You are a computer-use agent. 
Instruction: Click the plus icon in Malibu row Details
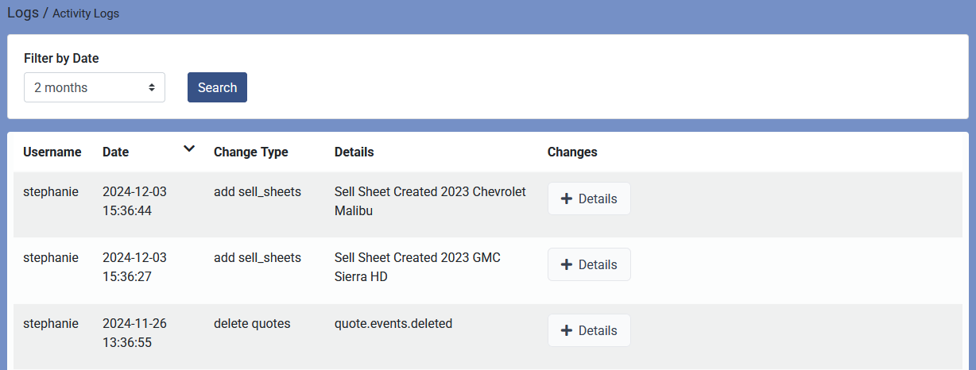pyautogui.click(x=567, y=198)
